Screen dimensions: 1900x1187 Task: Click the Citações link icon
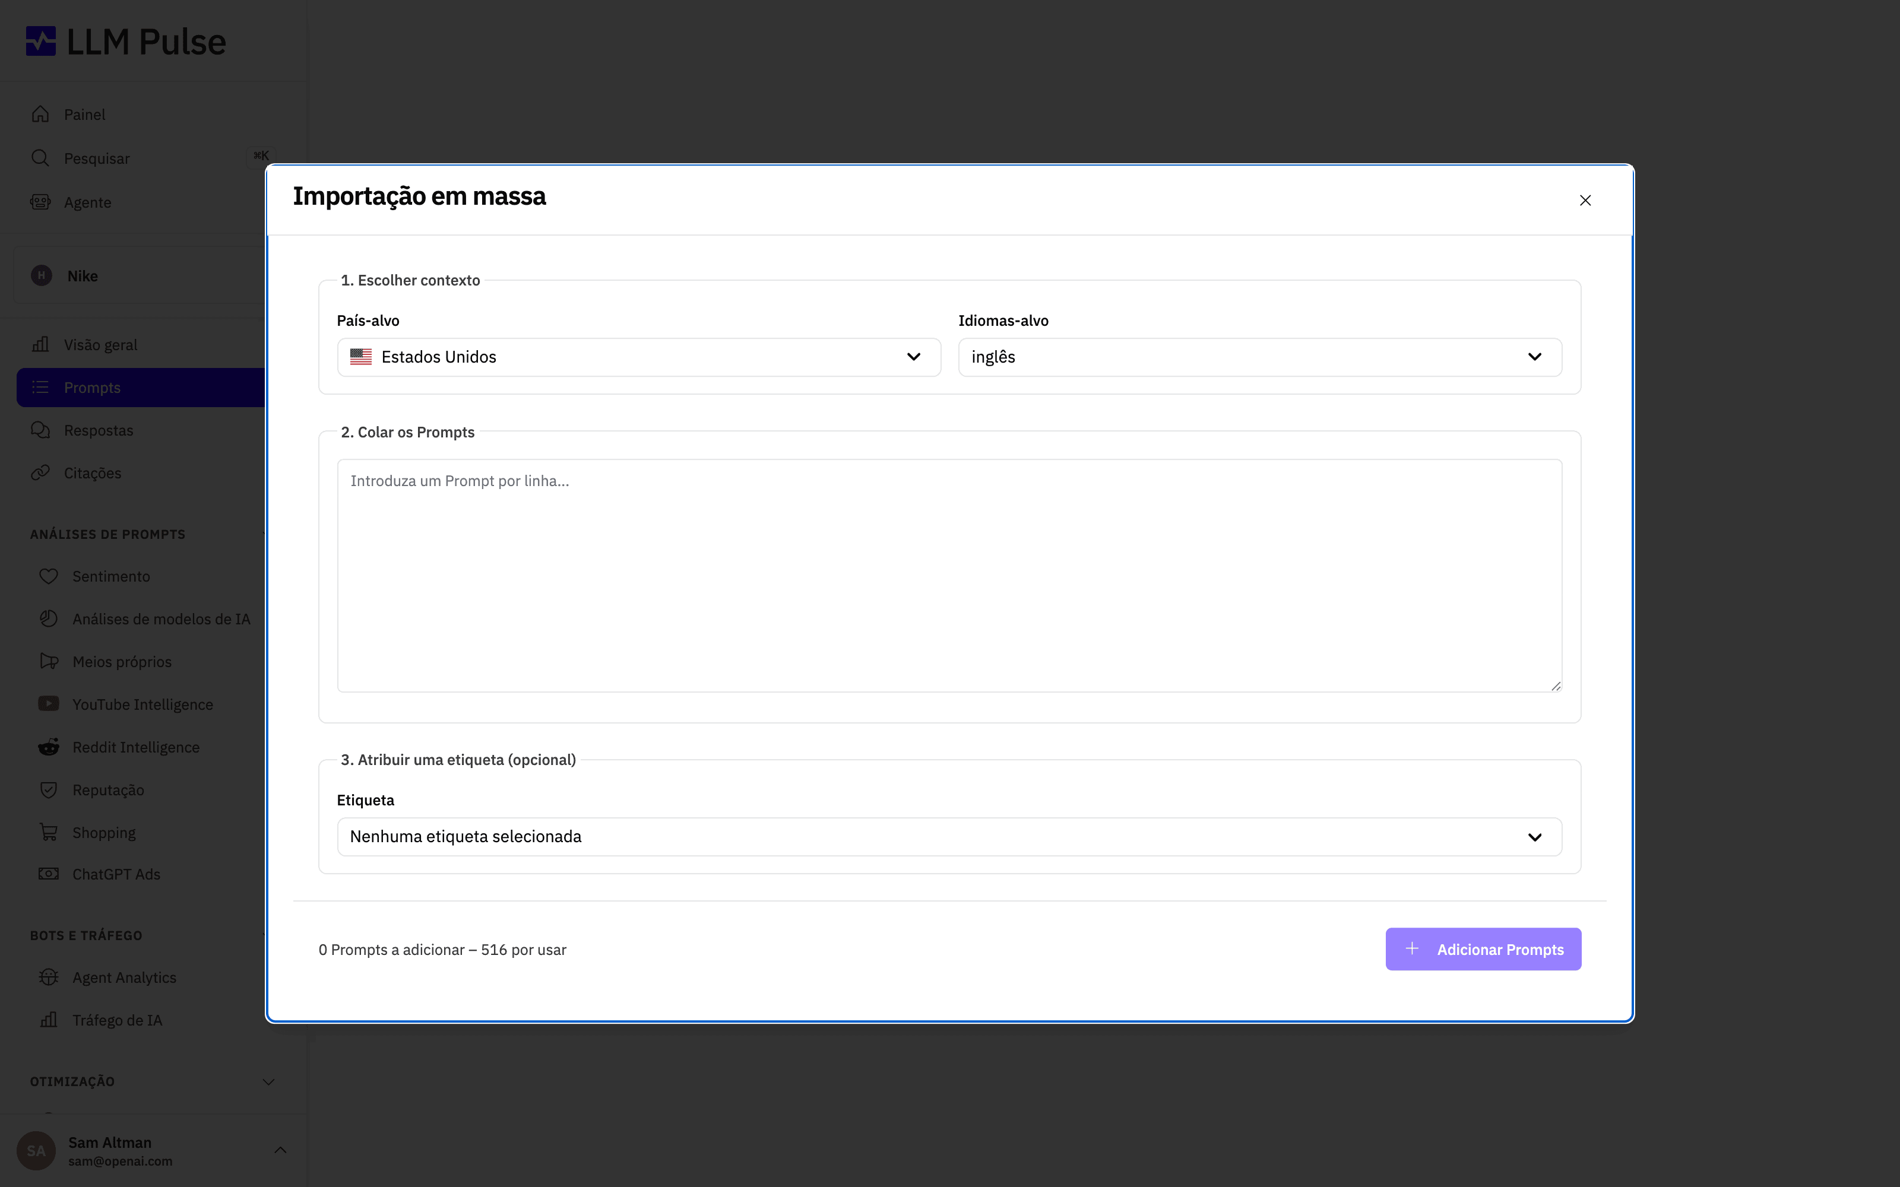[x=40, y=472]
